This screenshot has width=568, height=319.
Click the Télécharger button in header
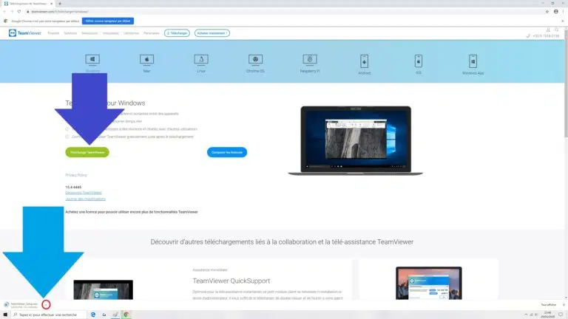(177, 33)
